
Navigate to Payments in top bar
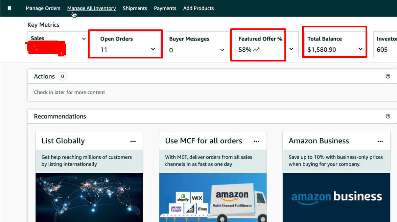[x=165, y=8]
